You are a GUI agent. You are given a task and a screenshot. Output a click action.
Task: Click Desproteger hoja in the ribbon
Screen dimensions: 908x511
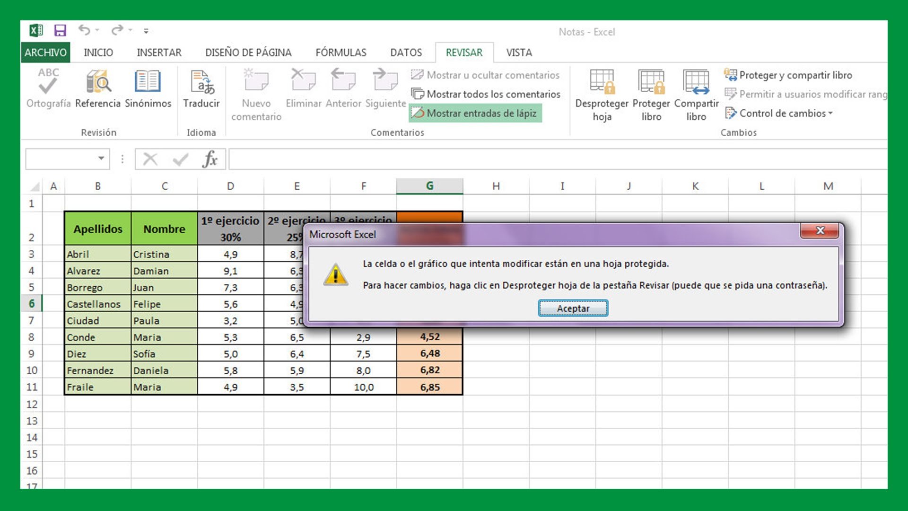tap(602, 95)
